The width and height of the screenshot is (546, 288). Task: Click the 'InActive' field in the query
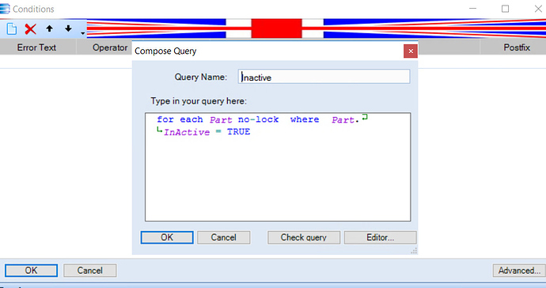pyautogui.click(x=187, y=132)
